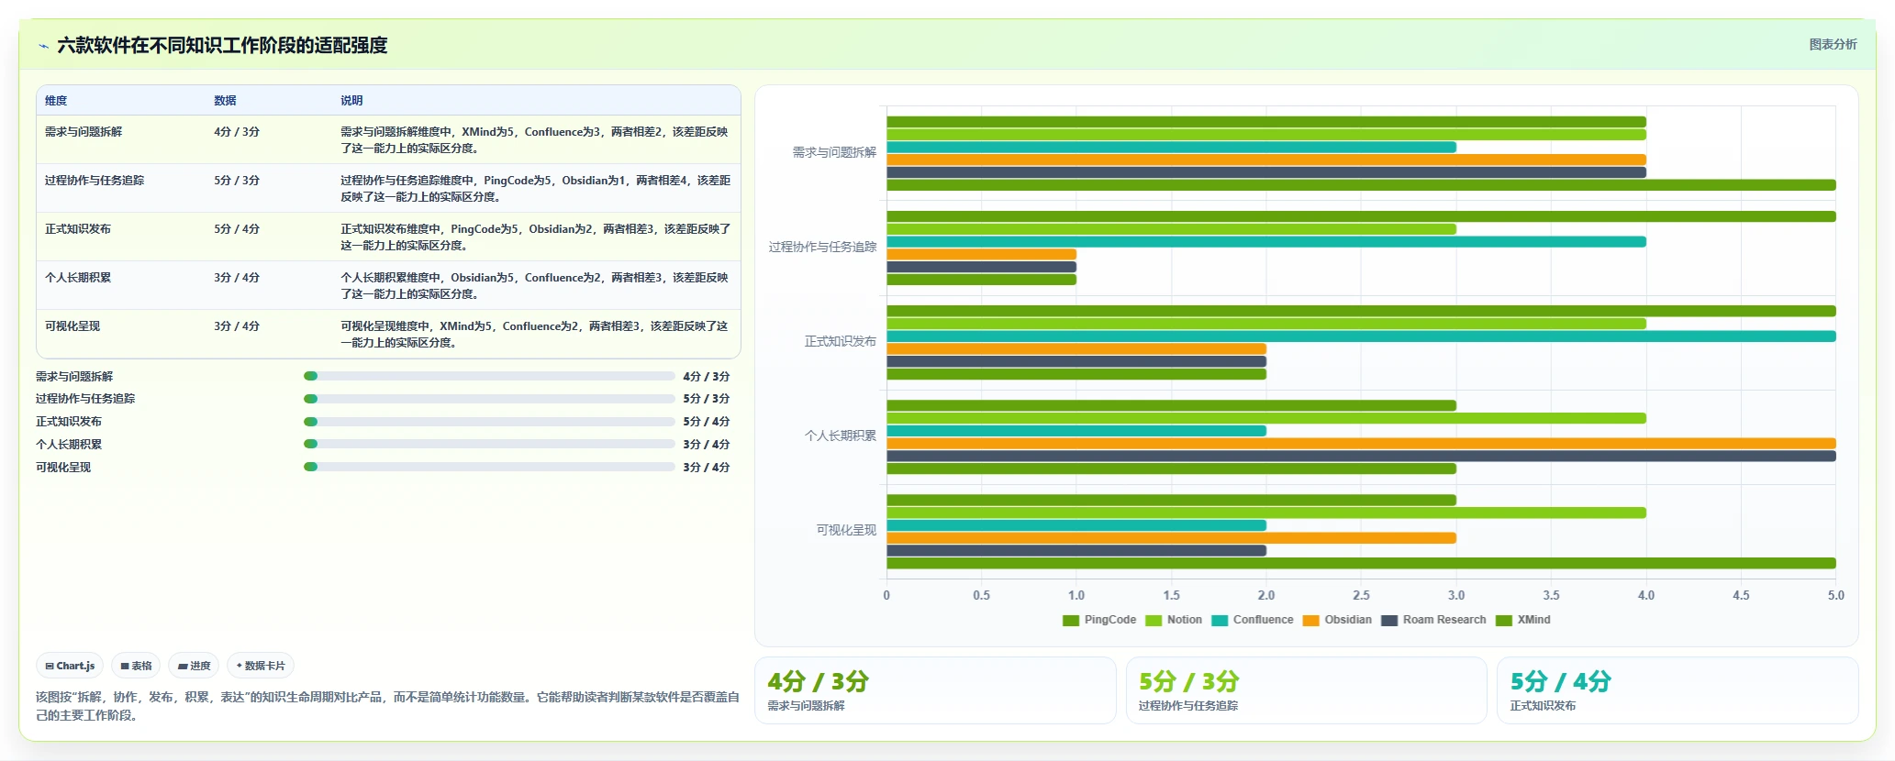1895x761 pixels.
Task: Open the 正式知识发布 data card showing 5分 / 4分
Action: click(x=1678, y=690)
